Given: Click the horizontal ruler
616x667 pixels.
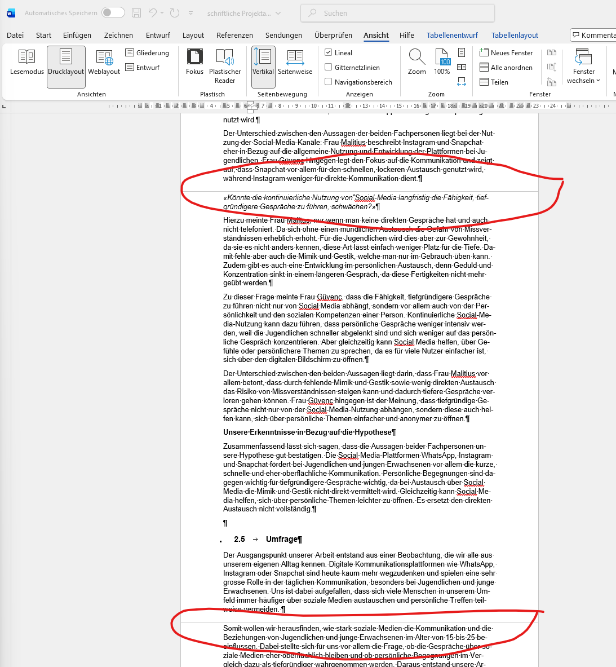Looking at the screenshot, I should 359,106.
